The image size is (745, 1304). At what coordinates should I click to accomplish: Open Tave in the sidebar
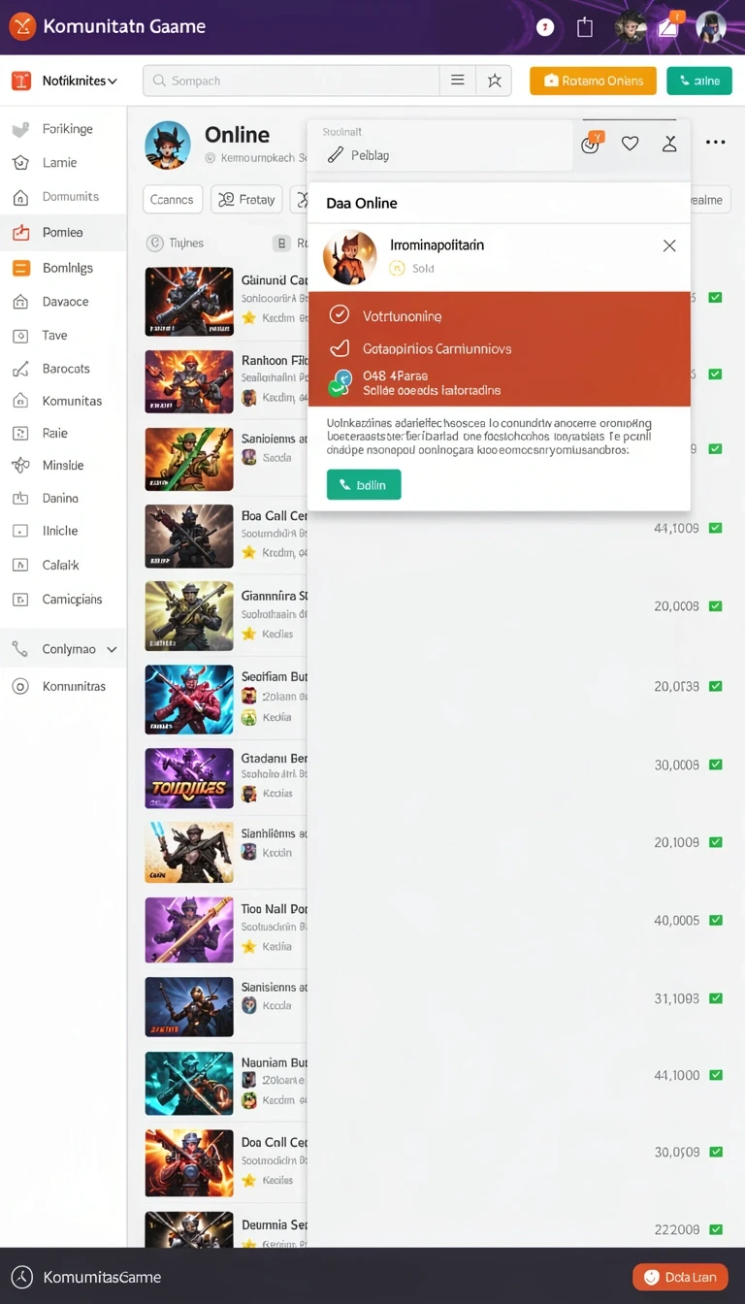[63, 336]
